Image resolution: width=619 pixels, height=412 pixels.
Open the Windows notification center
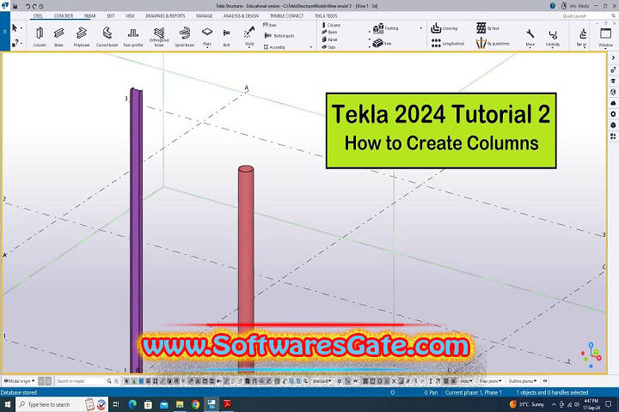609,404
